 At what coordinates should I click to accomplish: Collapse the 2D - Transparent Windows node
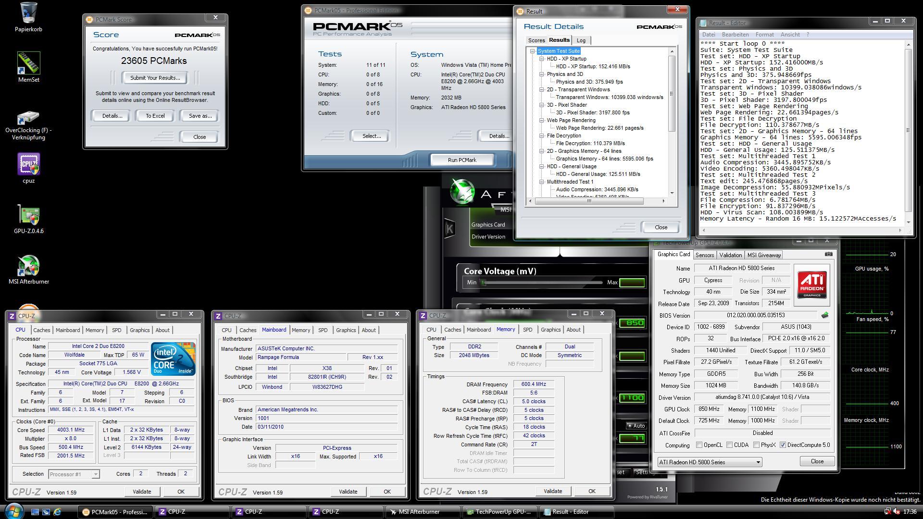(x=542, y=89)
